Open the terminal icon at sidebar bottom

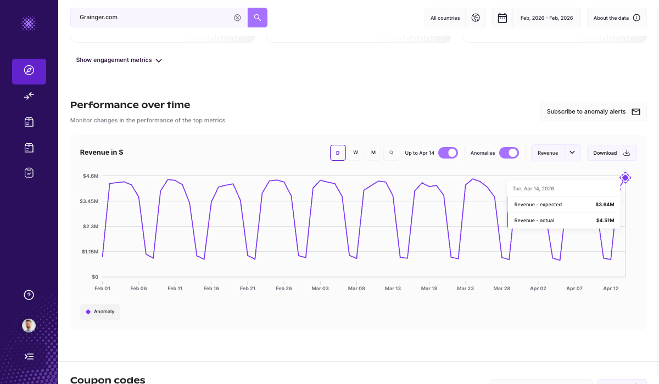coord(29,356)
